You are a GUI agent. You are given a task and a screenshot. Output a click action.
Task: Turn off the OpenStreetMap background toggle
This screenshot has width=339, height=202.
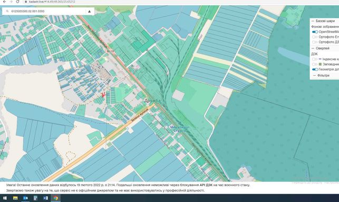click(x=315, y=32)
